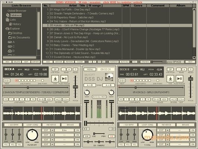The image size is (198, 149).
Task: Click Deck B loop IN/END icon
Action: pos(173,99)
